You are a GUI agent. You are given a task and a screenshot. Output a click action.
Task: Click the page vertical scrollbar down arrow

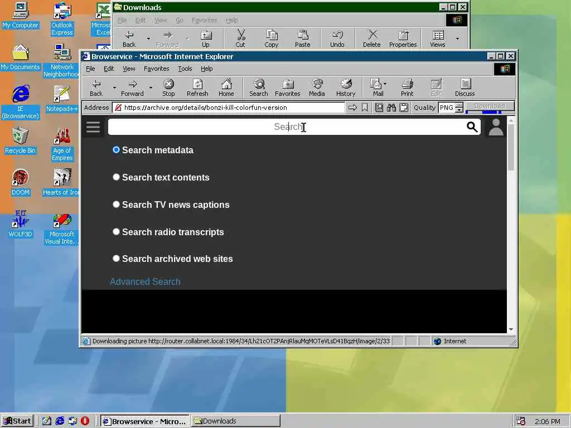pos(511,329)
